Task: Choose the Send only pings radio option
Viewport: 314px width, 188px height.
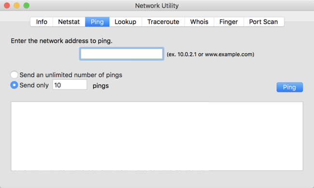Action: pyautogui.click(x=14, y=85)
